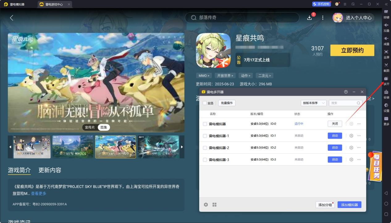Open help icon in 雷电多开器 title bar

coord(346,92)
